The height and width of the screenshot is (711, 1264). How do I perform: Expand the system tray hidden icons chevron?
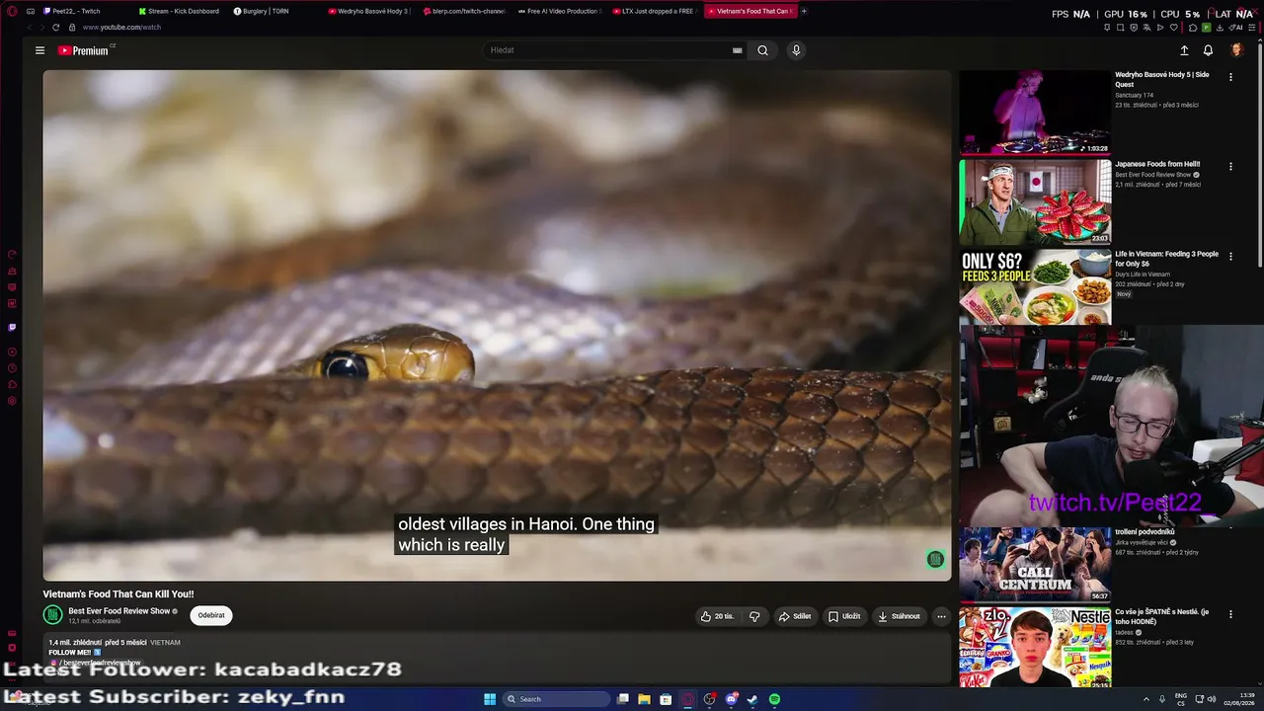tap(1146, 699)
